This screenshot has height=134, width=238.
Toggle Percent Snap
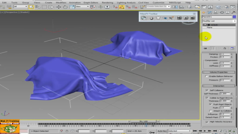coord(128,7)
